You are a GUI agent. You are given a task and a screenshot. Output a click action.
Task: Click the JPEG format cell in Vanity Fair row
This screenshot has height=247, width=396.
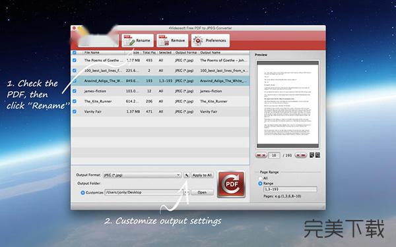(x=184, y=111)
